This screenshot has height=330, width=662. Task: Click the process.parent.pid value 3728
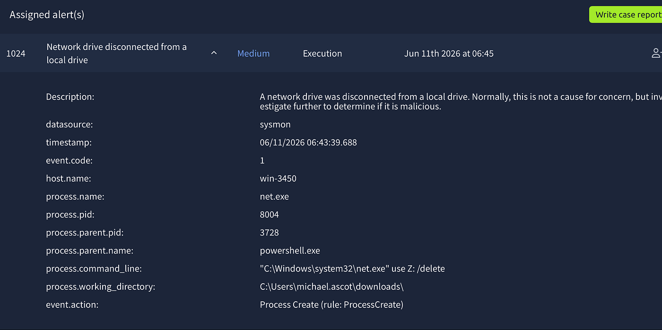270,232
